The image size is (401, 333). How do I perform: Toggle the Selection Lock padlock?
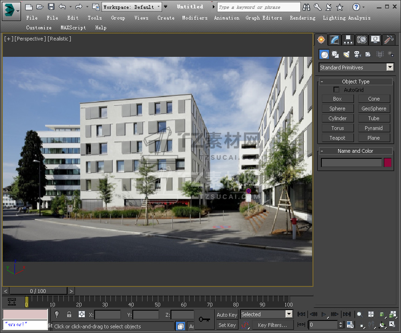coord(69,314)
